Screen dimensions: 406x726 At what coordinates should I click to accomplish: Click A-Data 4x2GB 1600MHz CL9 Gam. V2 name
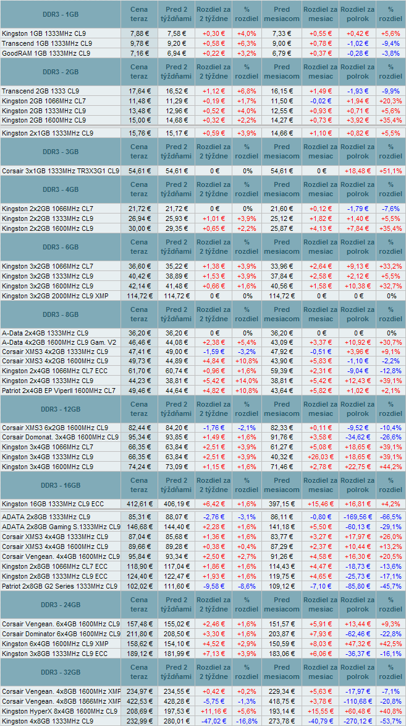click(x=60, y=343)
